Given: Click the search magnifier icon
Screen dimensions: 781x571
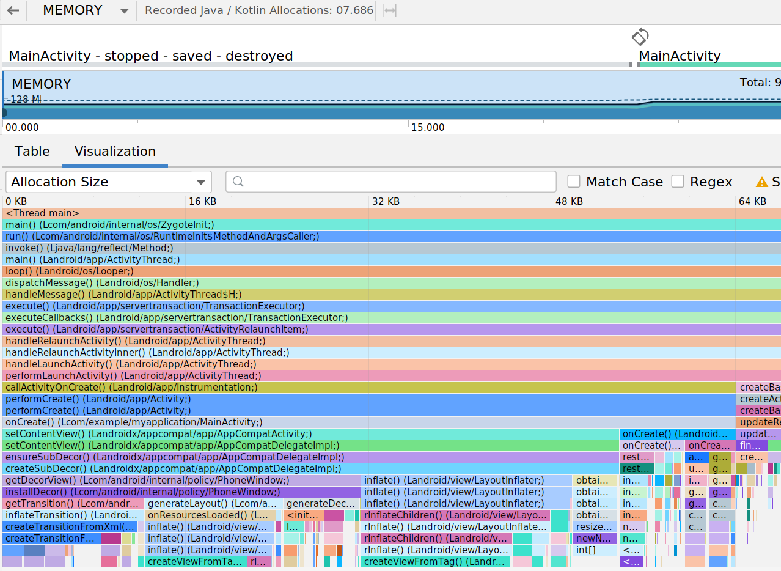Looking at the screenshot, I should 238,182.
